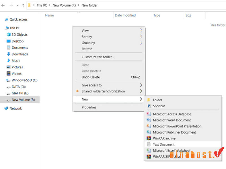The height and width of the screenshot is (169, 226).
Task: Expand the Shared Folder Synchronization submenu arrow
Action: pyautogui.click(x=141, y=91)
